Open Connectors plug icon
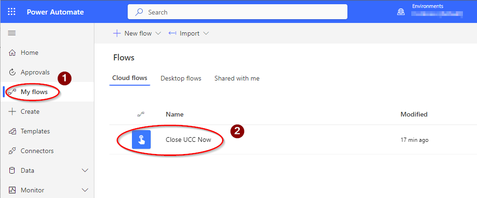The width and height of the screenshot is (477, 198). coord(12,151)
